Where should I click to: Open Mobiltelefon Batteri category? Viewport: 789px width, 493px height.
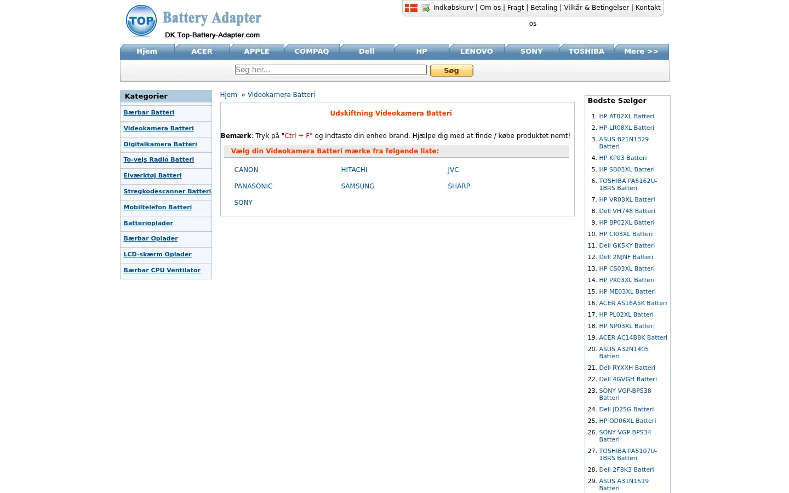tap(158, 208)
